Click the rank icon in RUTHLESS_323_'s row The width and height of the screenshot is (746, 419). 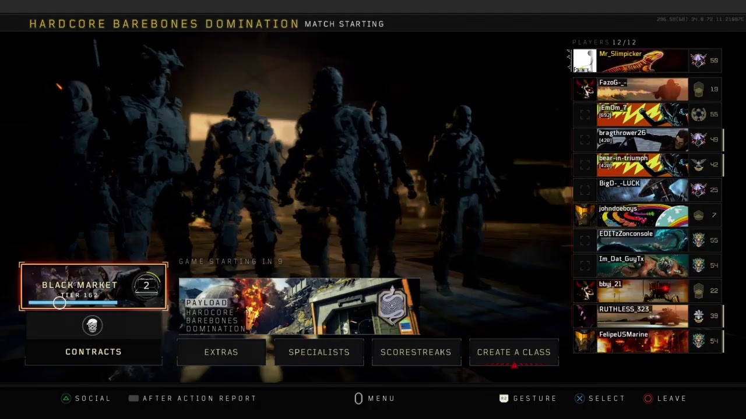click(x=698, y=316)
